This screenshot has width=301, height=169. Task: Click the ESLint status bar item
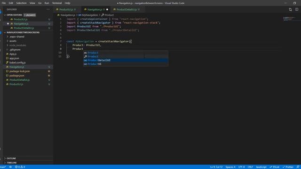[275, 167]
